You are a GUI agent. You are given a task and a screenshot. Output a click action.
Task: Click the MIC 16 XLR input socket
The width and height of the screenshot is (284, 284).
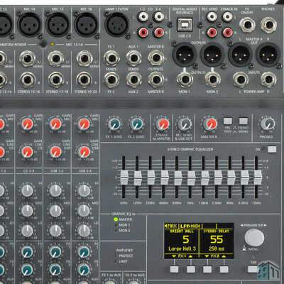click(86, 24)
